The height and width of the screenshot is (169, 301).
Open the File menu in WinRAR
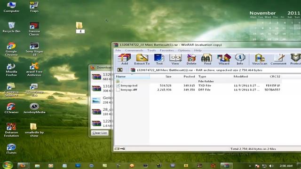[118, 50]
